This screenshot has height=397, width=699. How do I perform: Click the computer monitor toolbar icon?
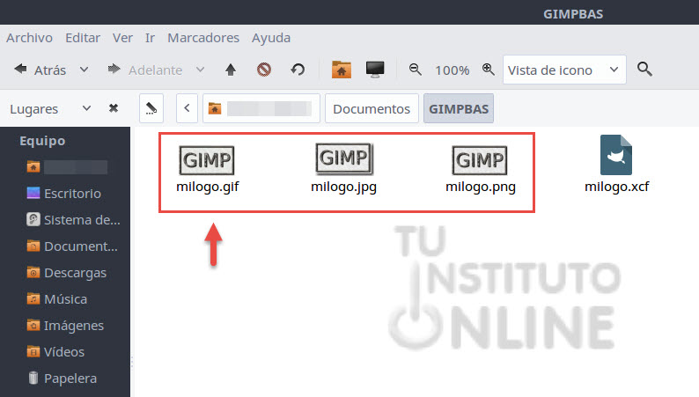click(x=375, y=70)
